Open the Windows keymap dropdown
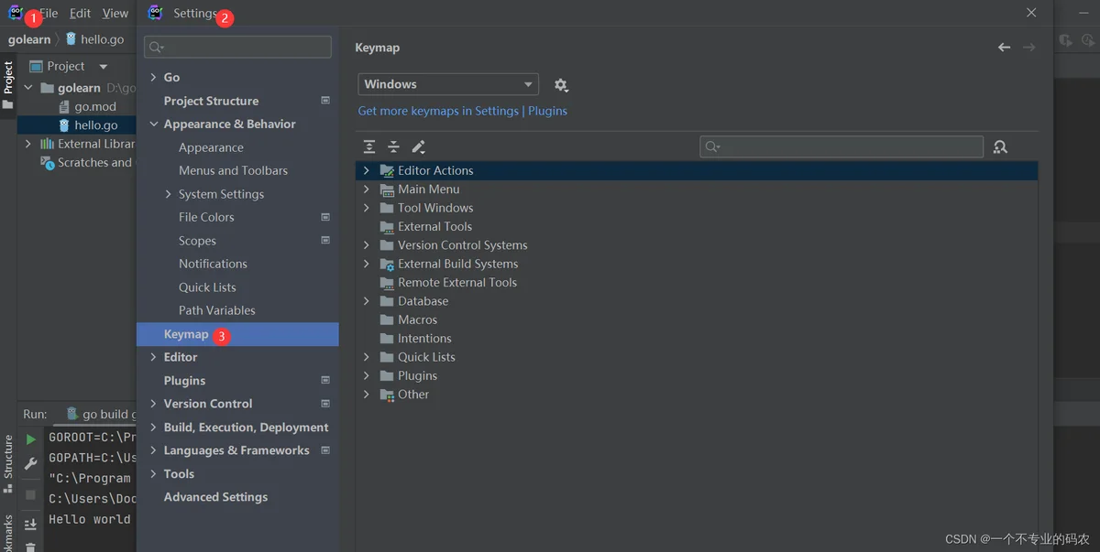 click(448, 84)
